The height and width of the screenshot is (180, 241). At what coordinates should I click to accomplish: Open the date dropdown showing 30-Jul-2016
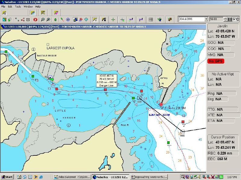(206, 19)
